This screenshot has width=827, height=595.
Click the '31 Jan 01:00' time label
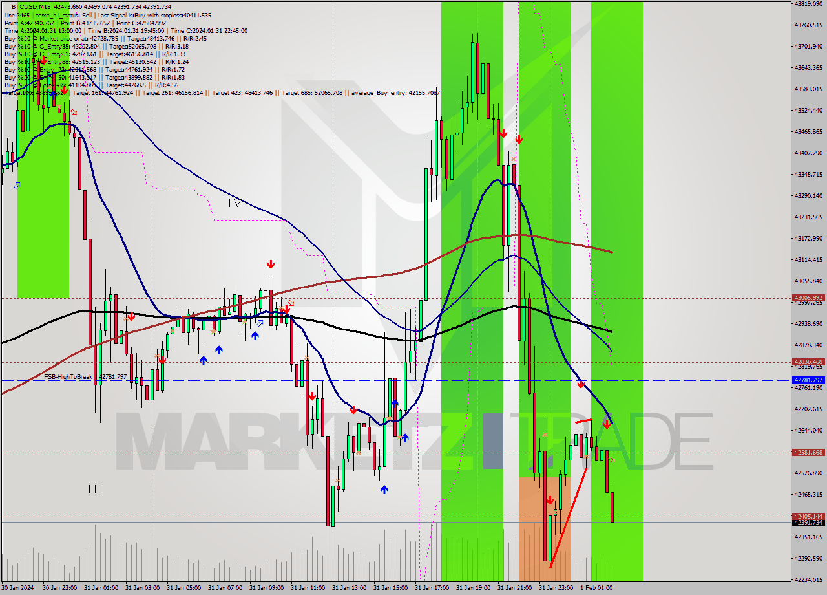(x=102, y=588)
